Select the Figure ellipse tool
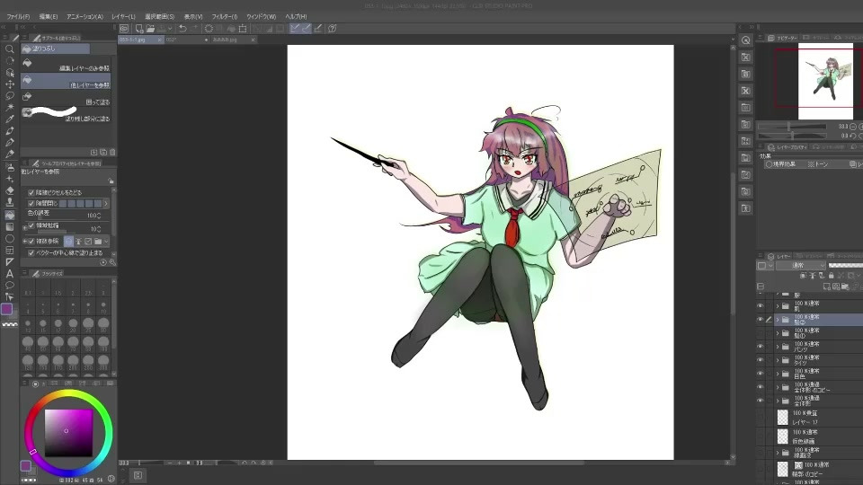This screenshot has width=863, height=485. point(9,239)
